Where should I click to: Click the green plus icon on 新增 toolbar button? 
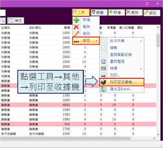click(111, 12)
